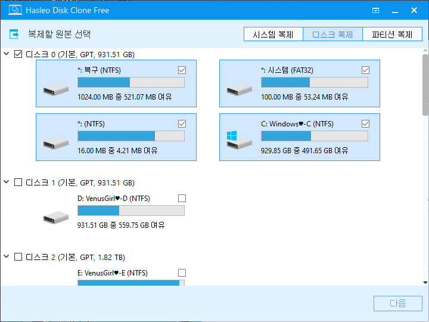Click the *: (NTFS) partition name

point(91,124)
